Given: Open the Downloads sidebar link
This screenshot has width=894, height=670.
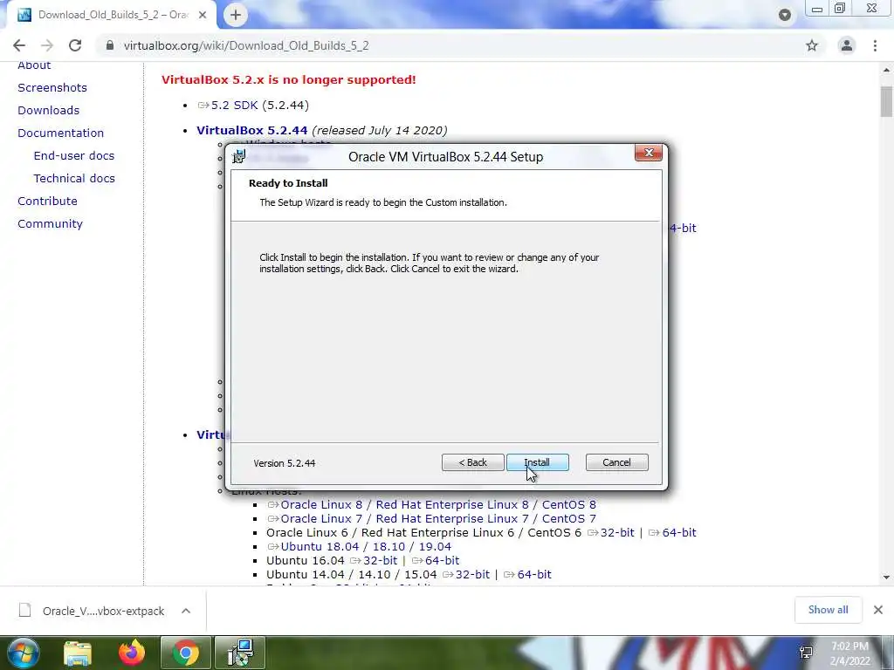Looking at the screenshot, I should click(49, 111).
